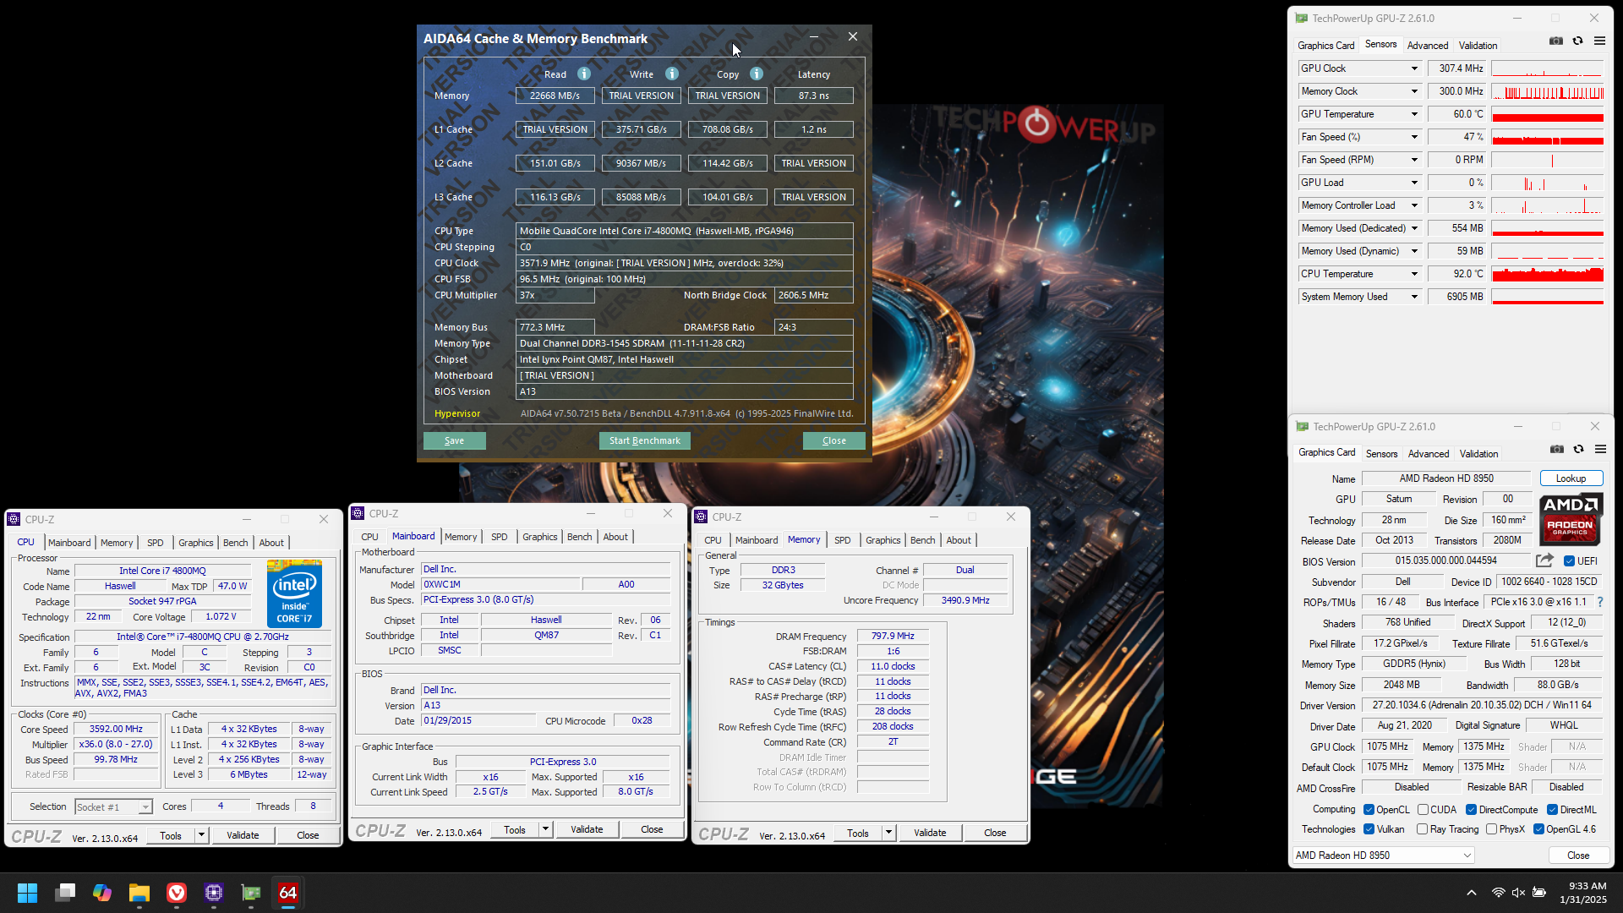Image resolution: width=1623 pixels, height=913 pixels.
Task: Open the Socket #1 selection dropdown
Action: (113, 807)
